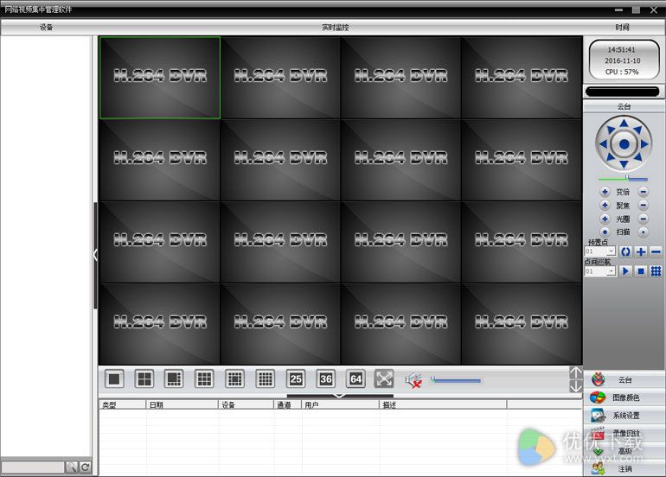Decrease zoom with 变倍 minus button
Viewport: 666px width, 477px height.
[x=644, y=192]
